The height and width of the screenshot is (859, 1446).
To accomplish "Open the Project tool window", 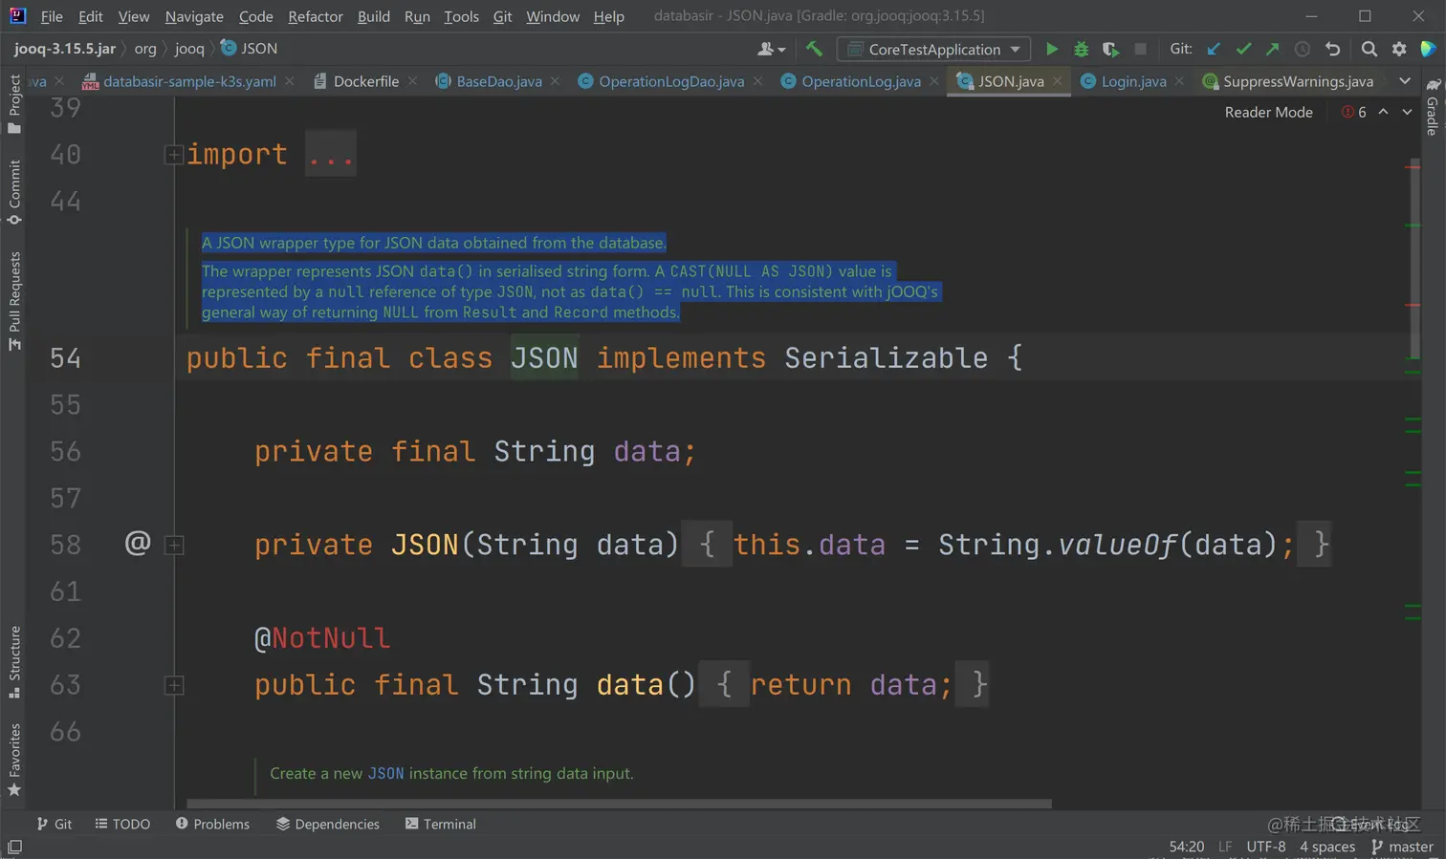I will [14, 103].
